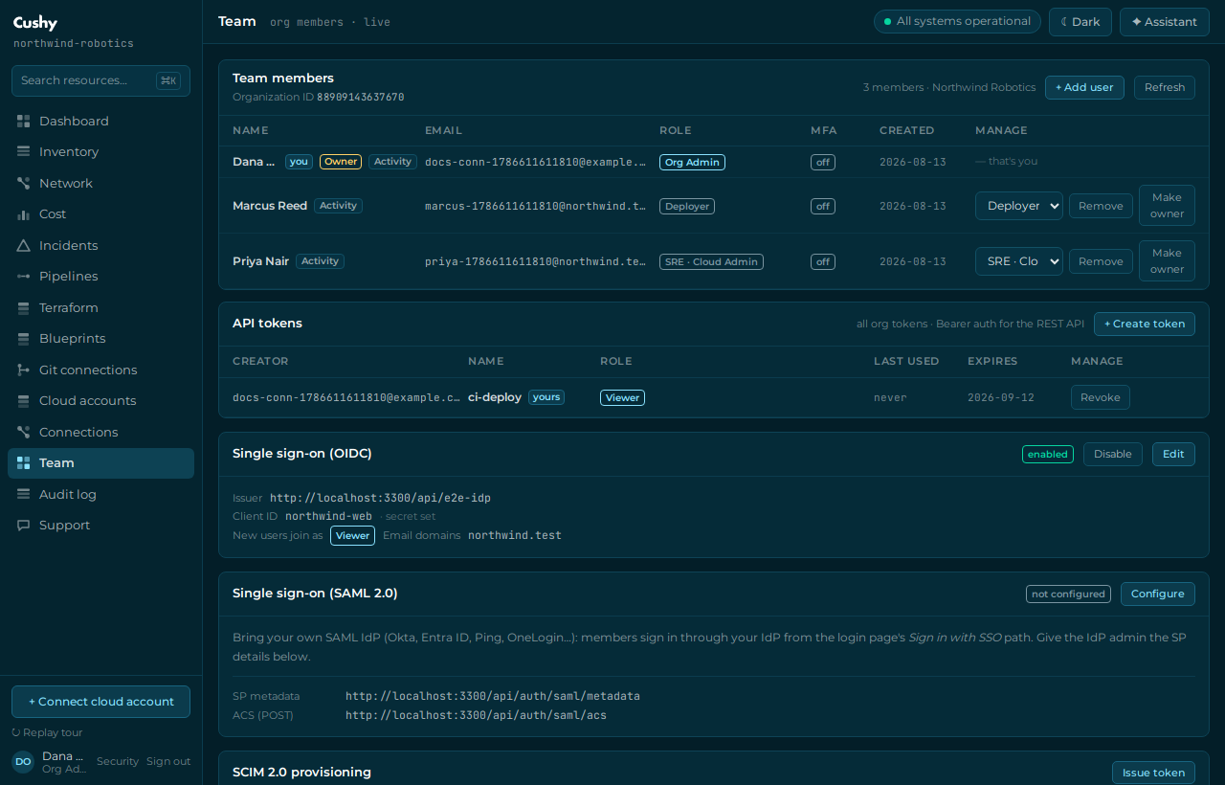1225x785 pixels.
Task: Click the 2026-09-12 token expiry date
Action: [x=1001, y=397]
